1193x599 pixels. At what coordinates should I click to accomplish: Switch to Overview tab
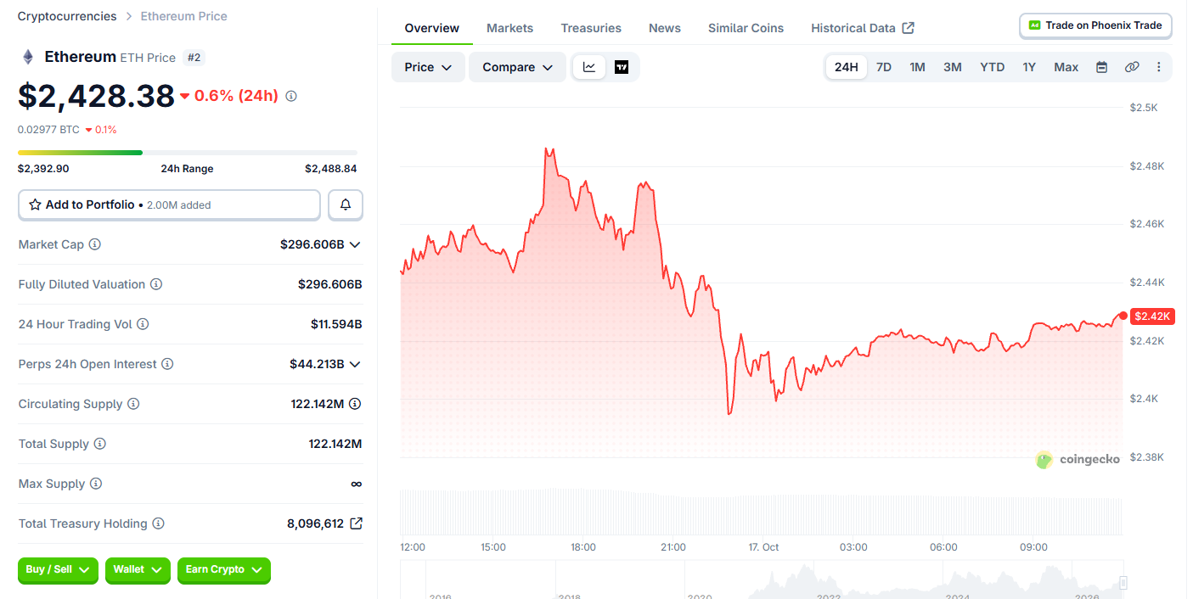click(x=432, y=28)
